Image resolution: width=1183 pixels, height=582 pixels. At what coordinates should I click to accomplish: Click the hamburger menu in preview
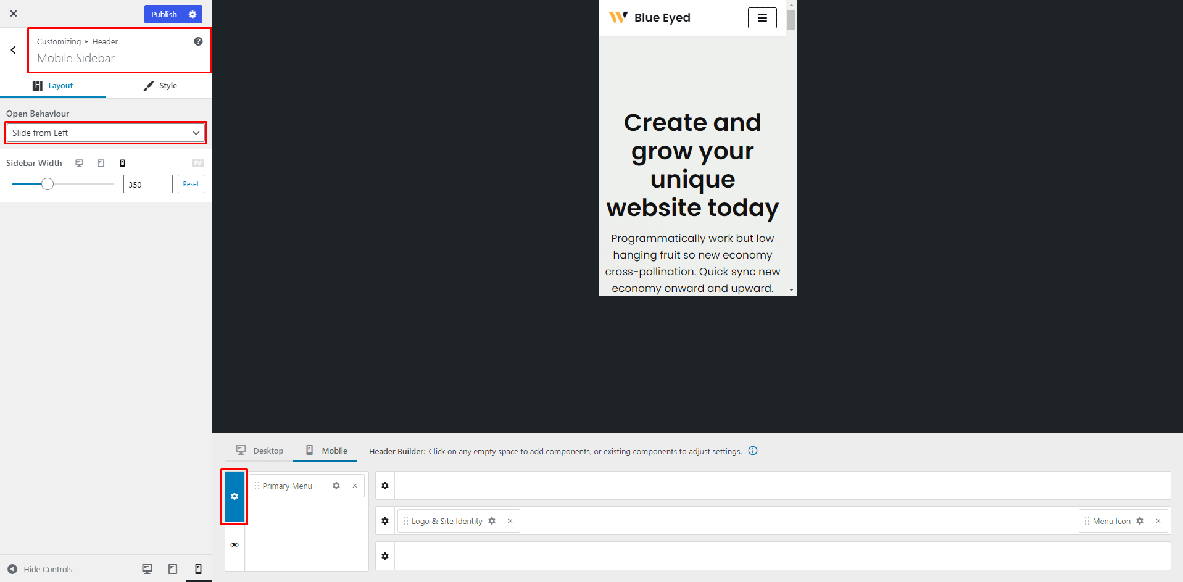pyautogui.click(x=762, y=18)
